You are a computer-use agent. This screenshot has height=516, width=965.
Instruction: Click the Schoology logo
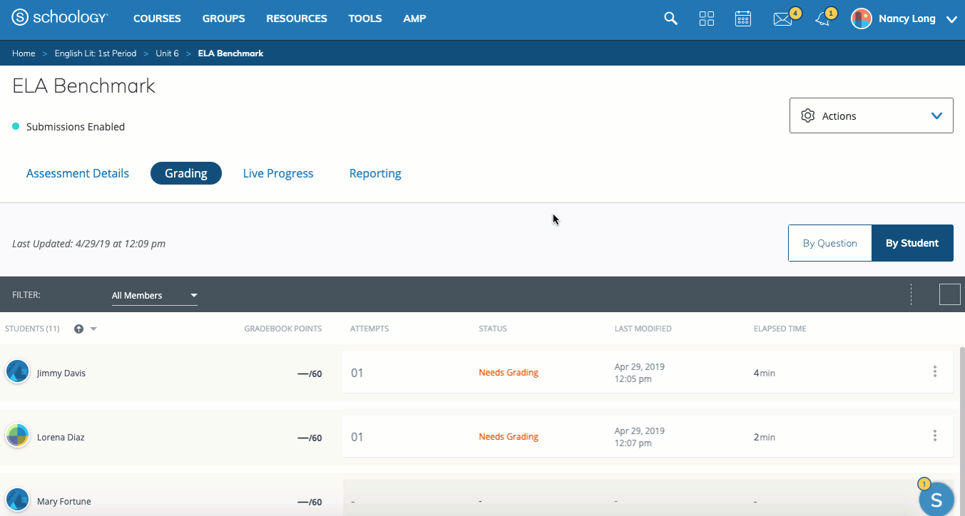click(61, 19)
